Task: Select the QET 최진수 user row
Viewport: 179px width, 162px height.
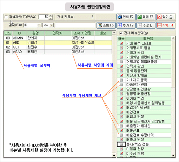Action: pyautogui.click(x=58, y=47)
